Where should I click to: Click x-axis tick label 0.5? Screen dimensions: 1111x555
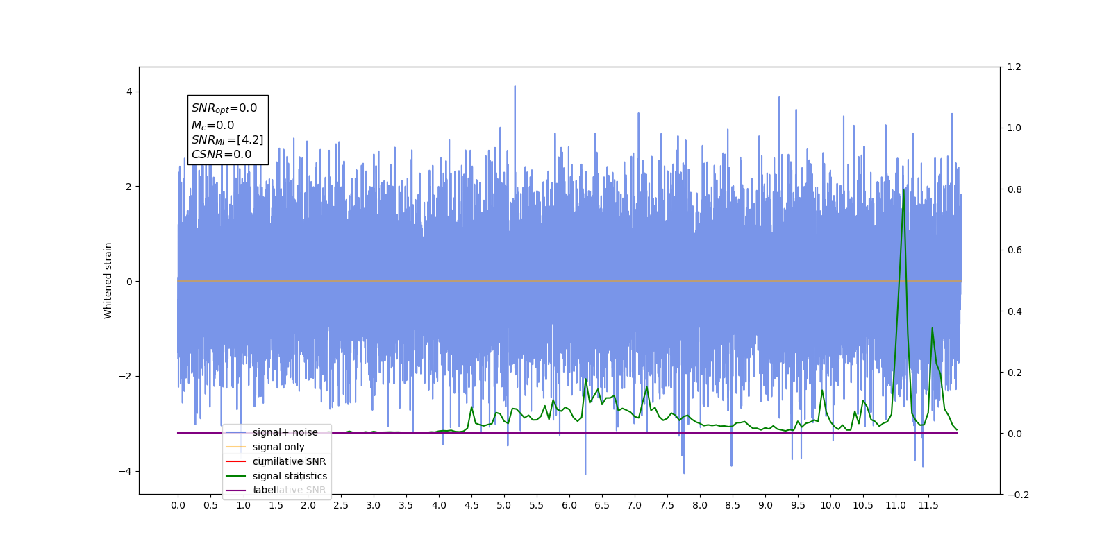(210, 505)
